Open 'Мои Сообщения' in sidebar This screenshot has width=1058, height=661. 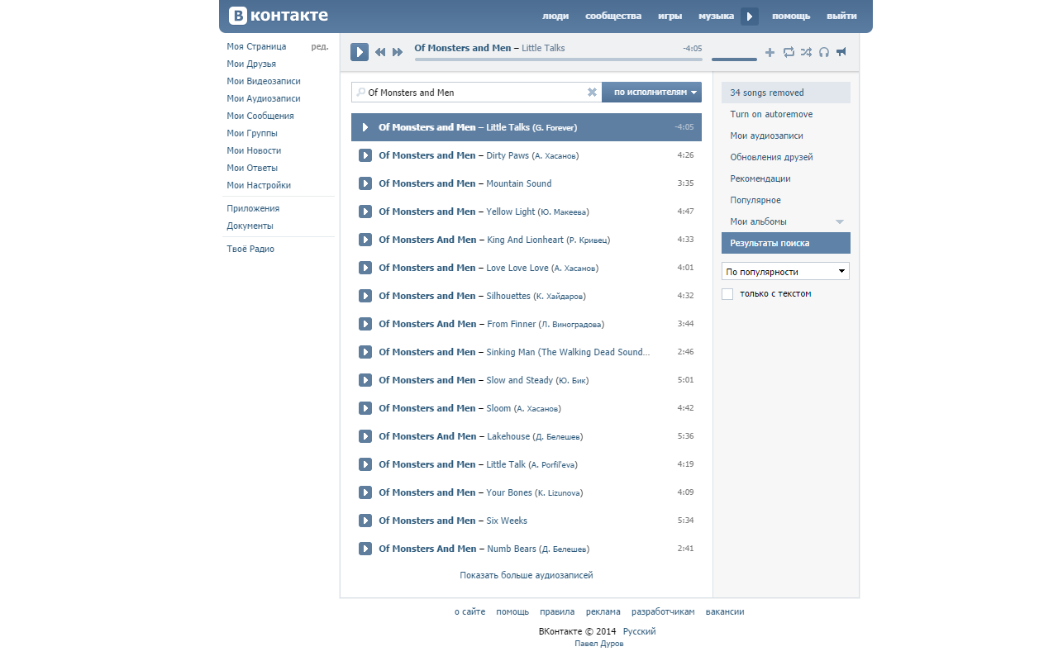tap(260, 116)
